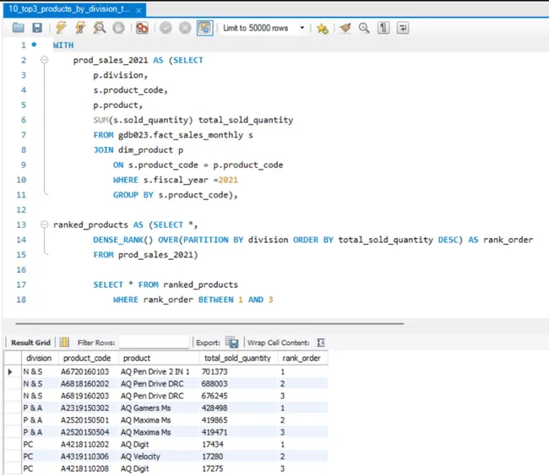The image size is (549, 476).
Task: Toggle the result grid form icon
Action: (x=64, y=342)
